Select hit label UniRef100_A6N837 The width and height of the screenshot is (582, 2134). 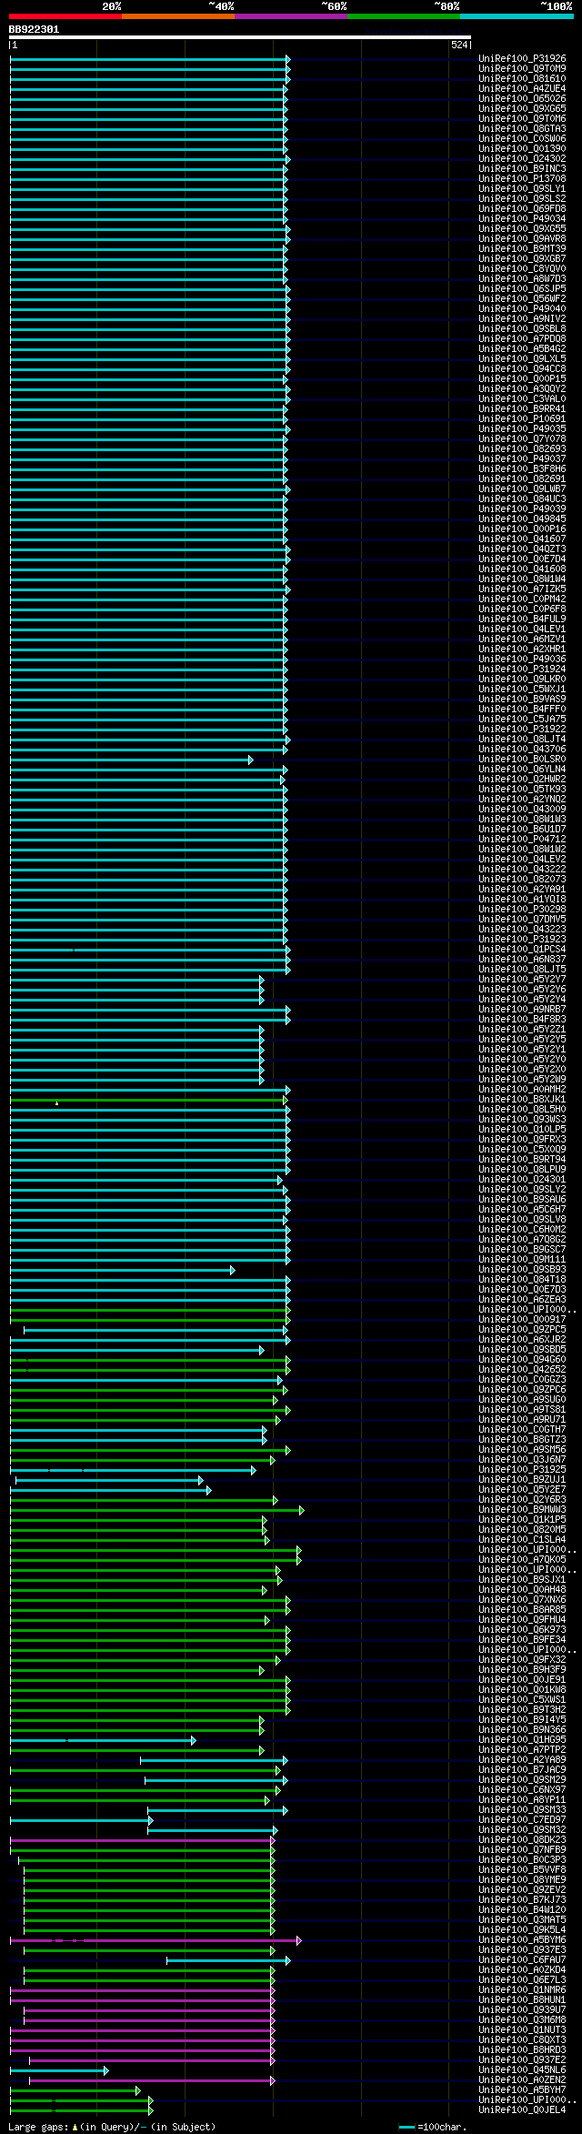[x=522, y=960]
